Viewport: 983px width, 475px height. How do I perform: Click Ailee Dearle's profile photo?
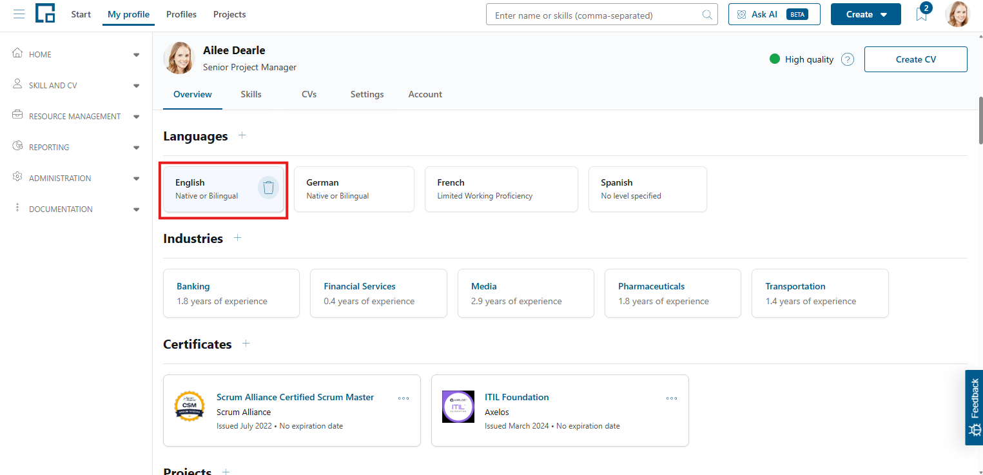pos(179,58)
